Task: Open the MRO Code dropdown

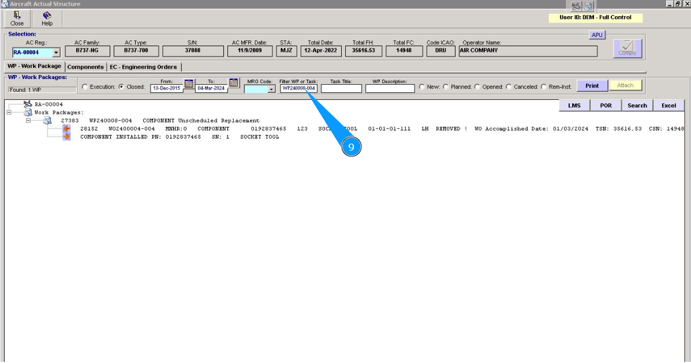Action: click(x=271, y=89)
